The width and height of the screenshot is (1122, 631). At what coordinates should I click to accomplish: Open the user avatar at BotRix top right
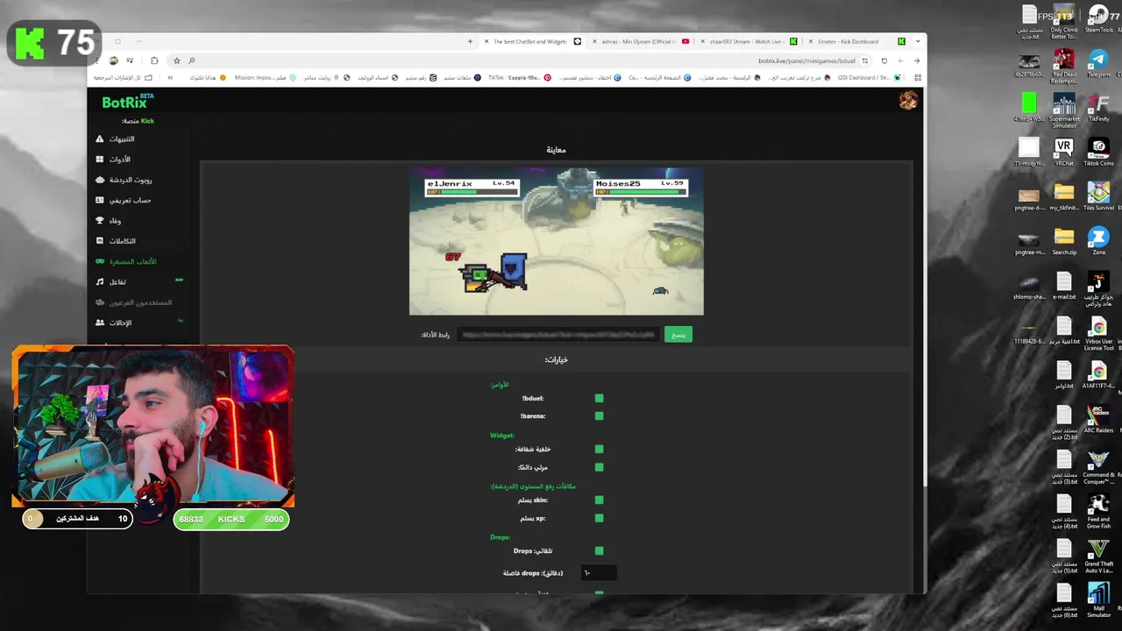pos(907,102)
